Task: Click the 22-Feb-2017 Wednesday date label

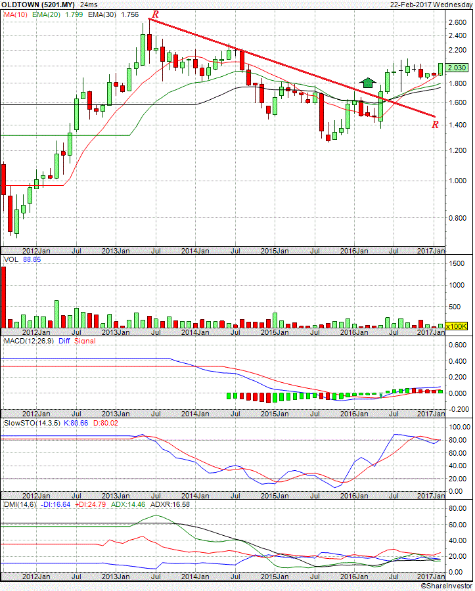Action: (x=431, y=5)
